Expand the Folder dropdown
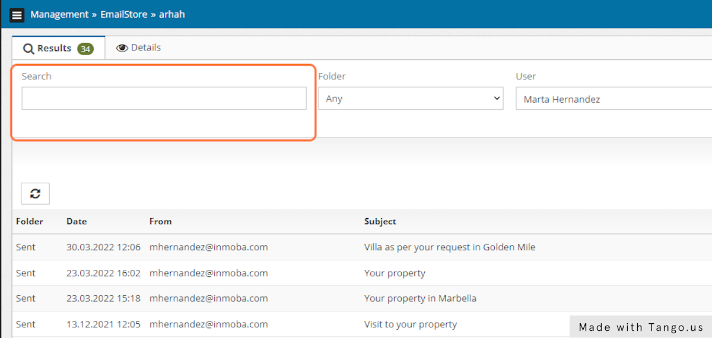712x338 pixels. pyautogui.click(x=411, y=98)
